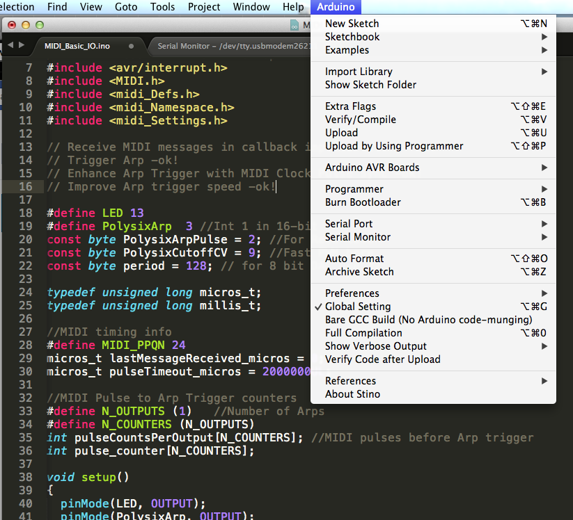
Task: Click the unsaved dot on MIDI_Basic_IO.ino tab
Action: tap(131, 47)
